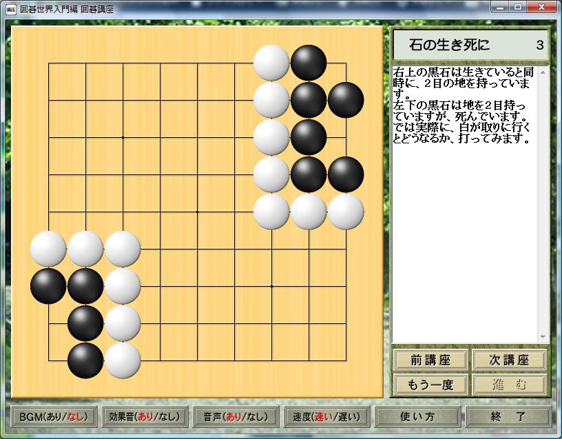The image size is (562, 439).
Task: Minimize the 囲碁講座 window
Action: coord(500,7)
